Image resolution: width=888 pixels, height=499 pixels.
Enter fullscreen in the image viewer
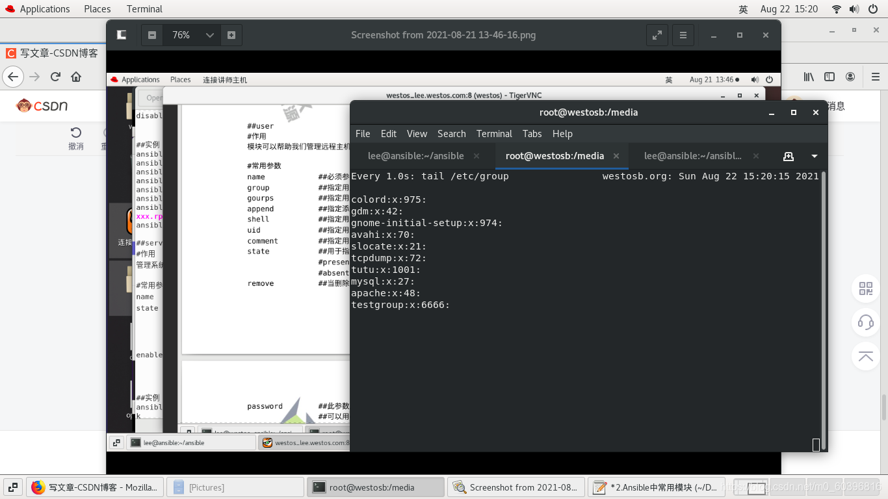pyautogui.click(x=657, y=35)
